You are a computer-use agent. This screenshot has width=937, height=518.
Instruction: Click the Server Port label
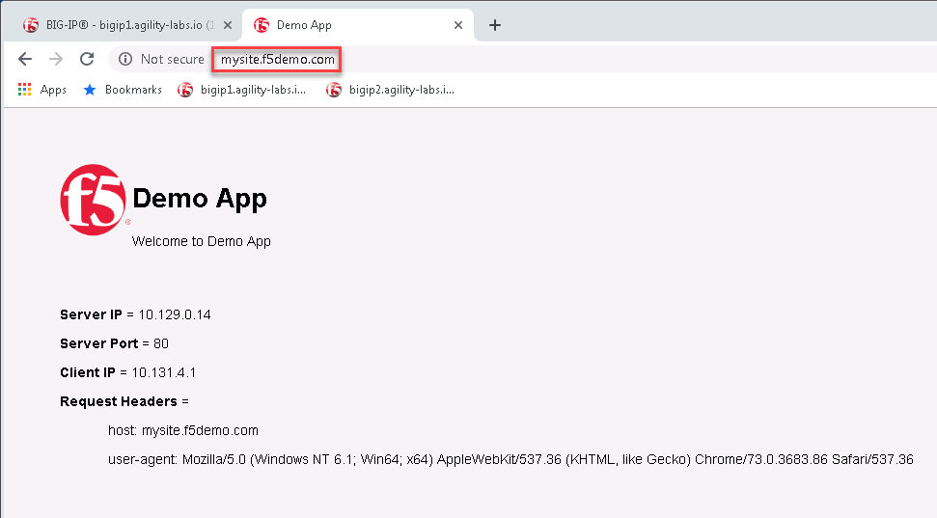click(99, 343)
